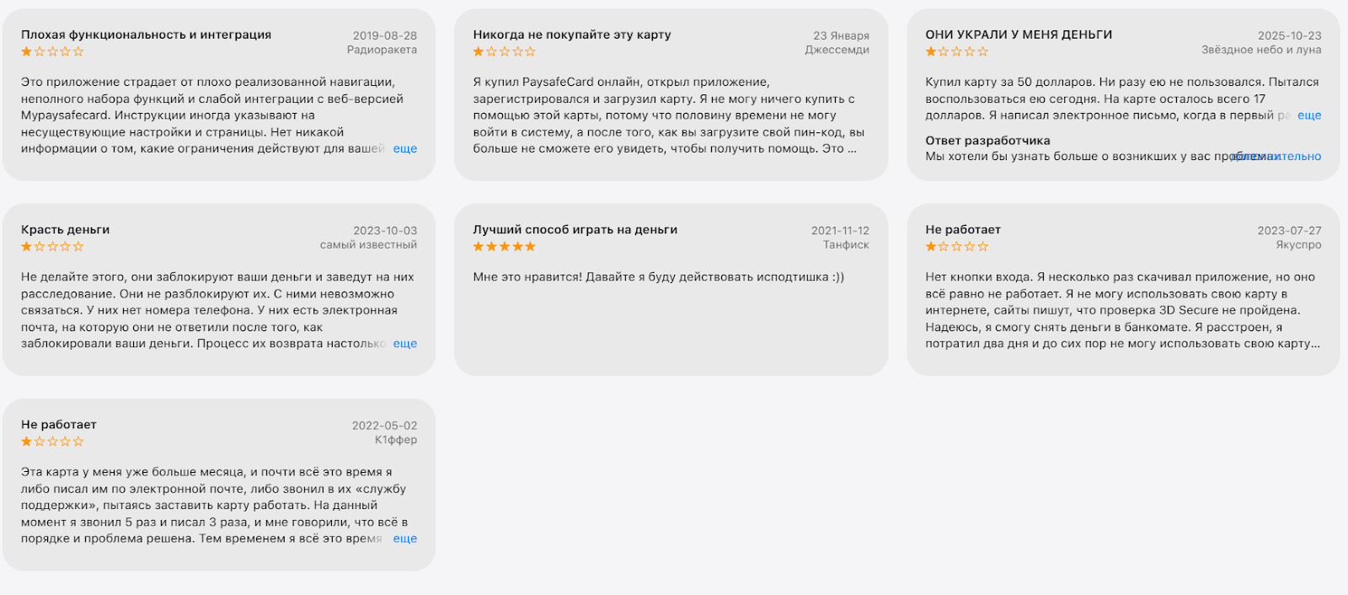
Task: Click star rating of Якуспро's "Не работает" review
Action: click(956, 247)
